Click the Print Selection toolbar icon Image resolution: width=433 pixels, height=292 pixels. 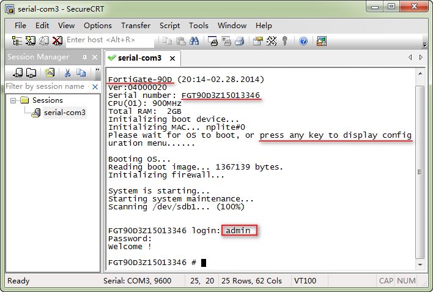point(226,41)
